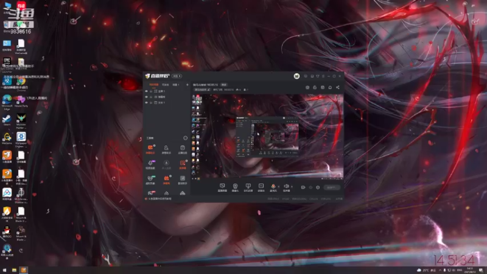Open Microsoft Edge desktop shortcut
The height and width of the screenshot is (274, 487).
(7, 102)
